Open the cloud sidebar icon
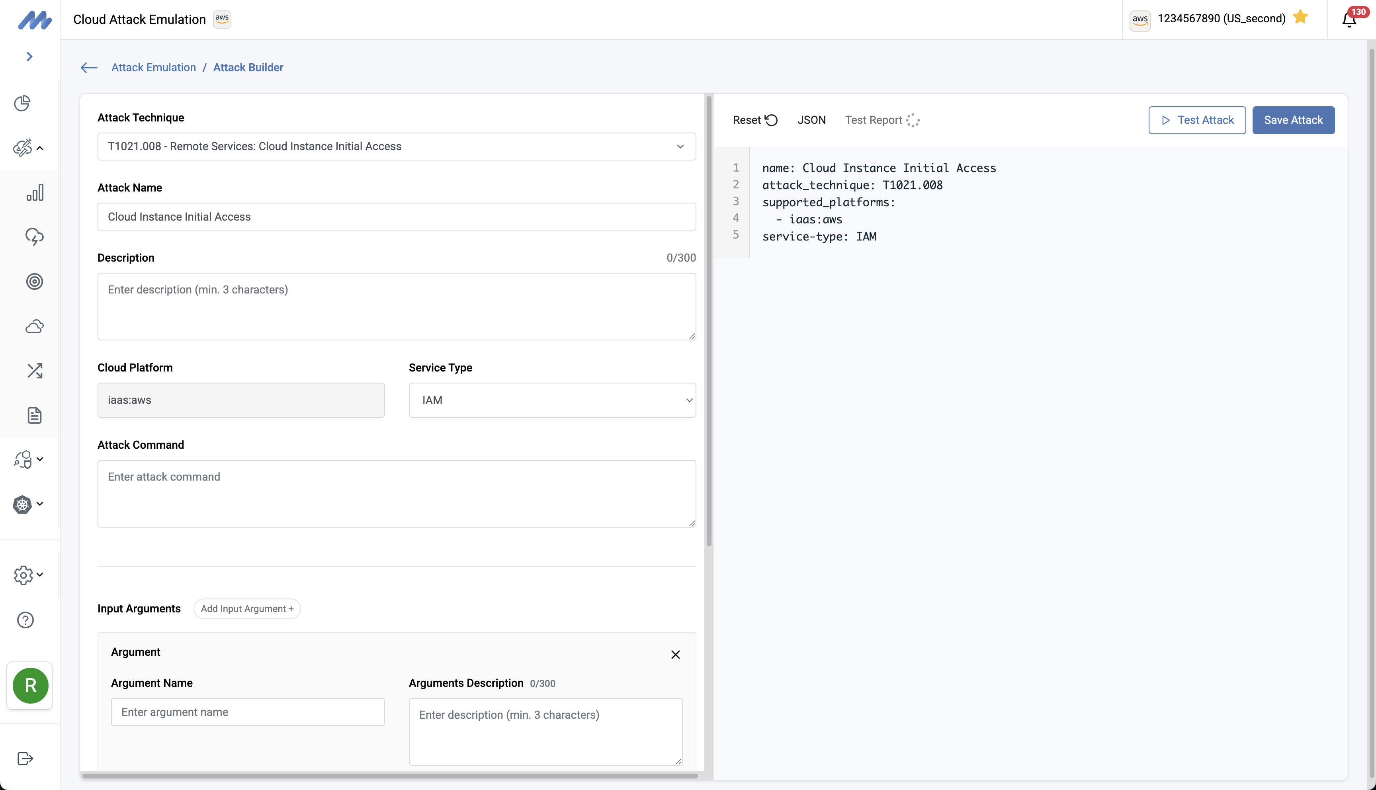 point(35,326)
